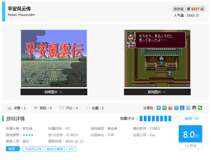Viewport: 211px width, 160px height.
Task: View the gameplay screenshot image
Action: (157, 59)
